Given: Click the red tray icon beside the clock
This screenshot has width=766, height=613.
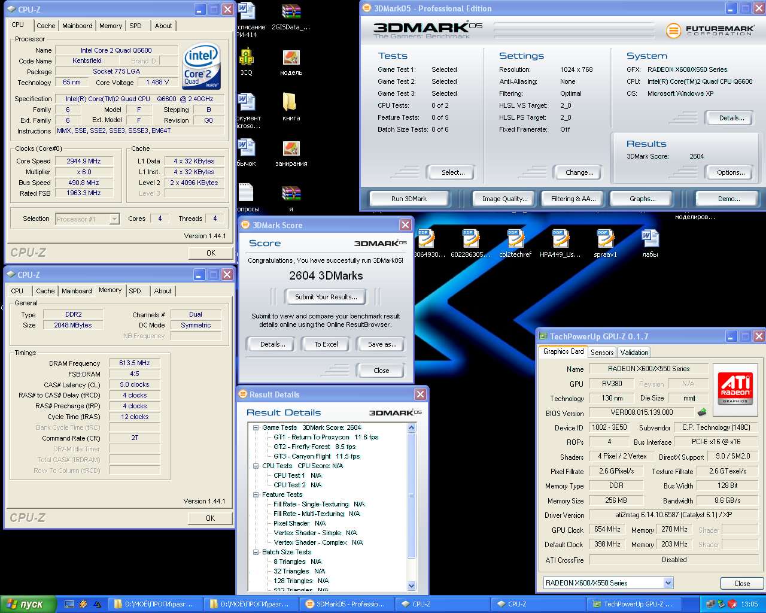Looking at the screenshot, I should [732, 604].
